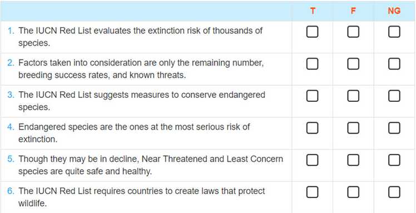
Task: Mark statement 6 about wildlife laws False
Action: point(353,192)
